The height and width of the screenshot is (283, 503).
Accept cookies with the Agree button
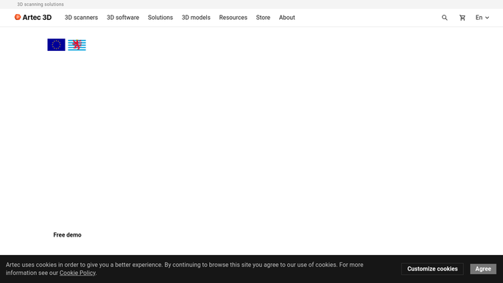[483, 269]
